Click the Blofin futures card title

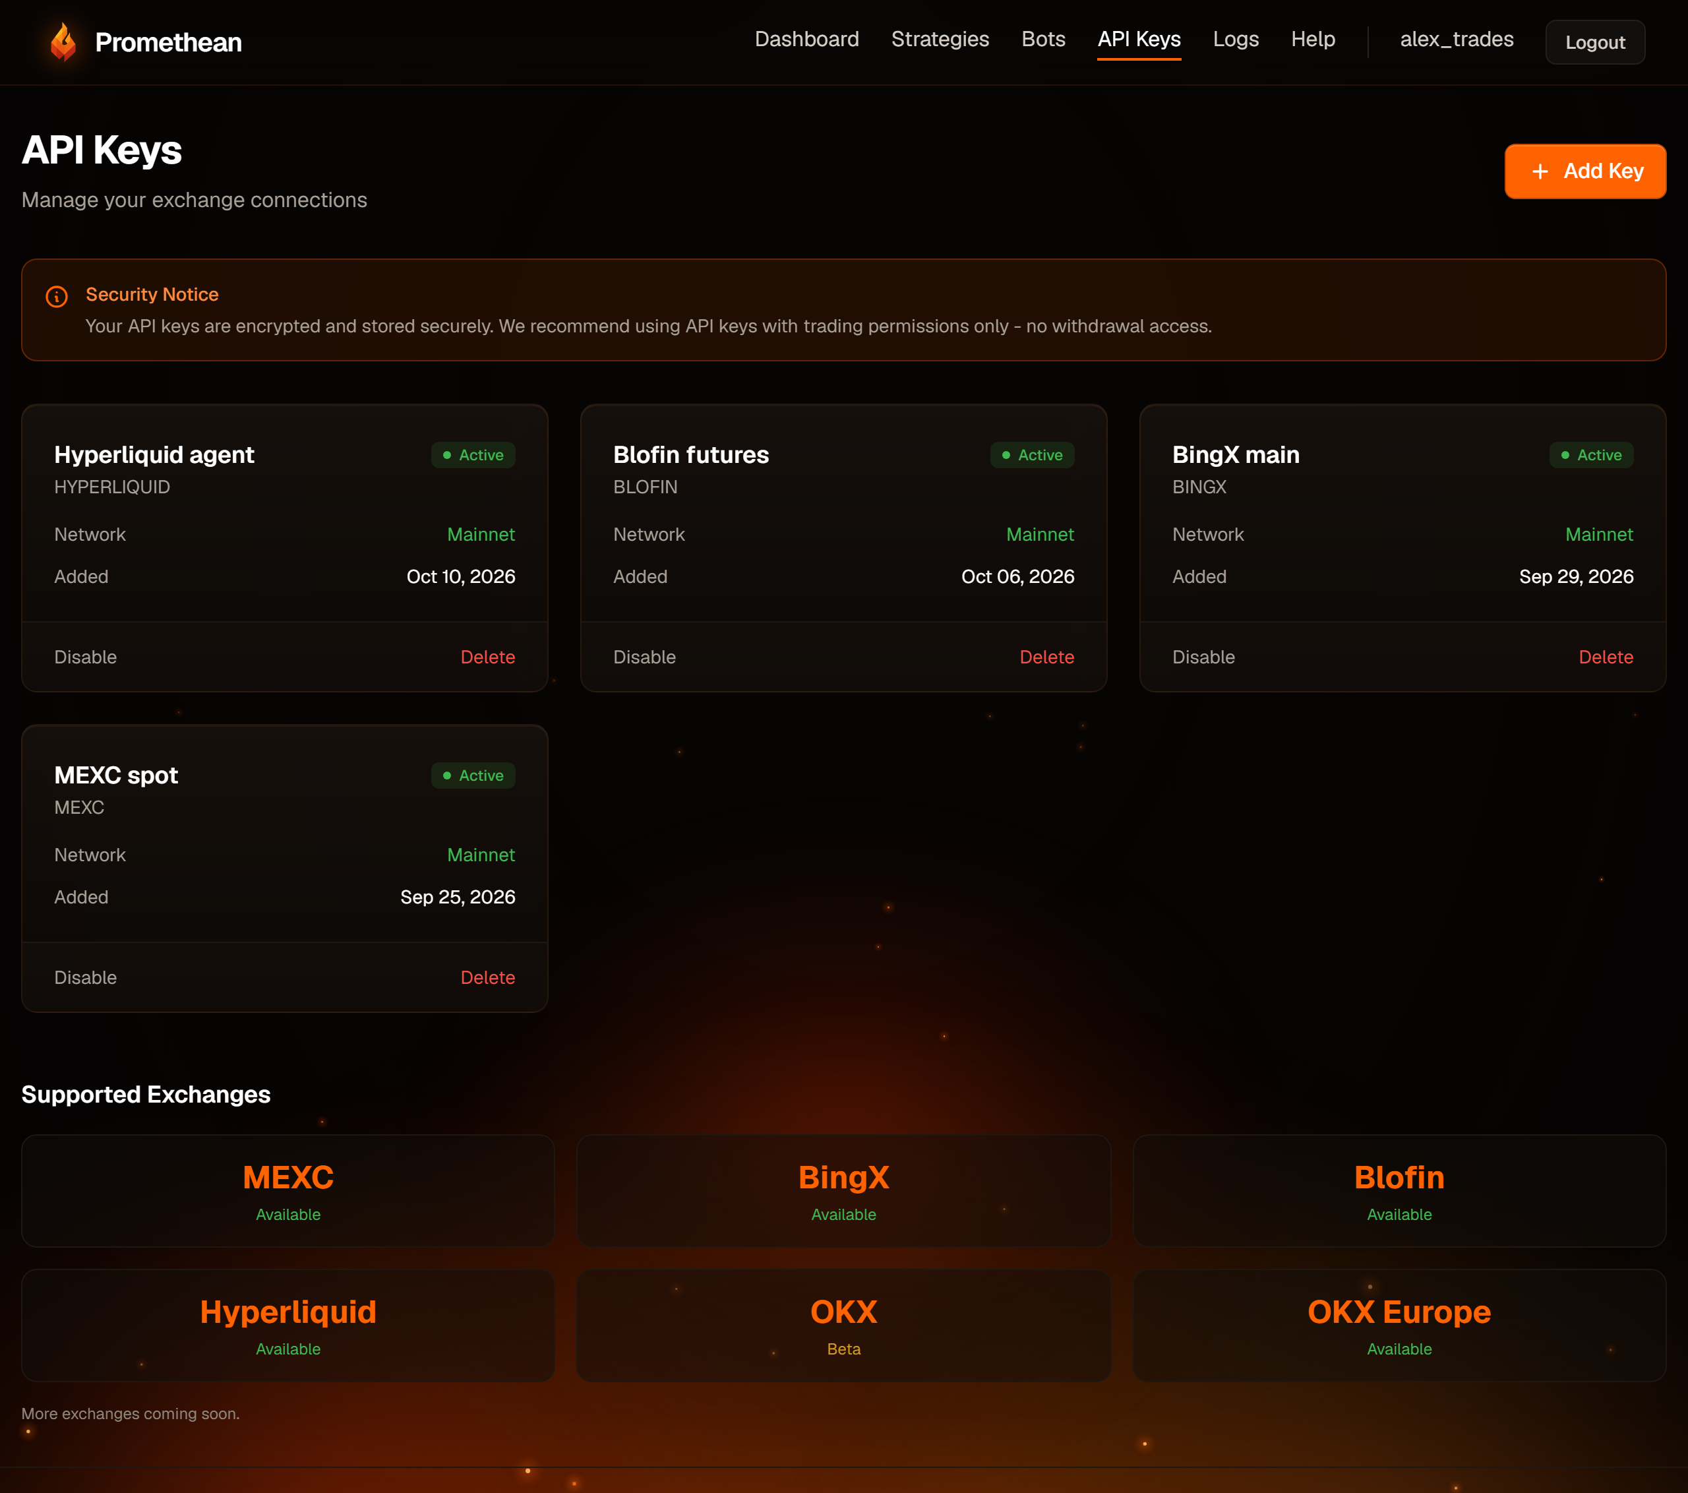point(690,455)
